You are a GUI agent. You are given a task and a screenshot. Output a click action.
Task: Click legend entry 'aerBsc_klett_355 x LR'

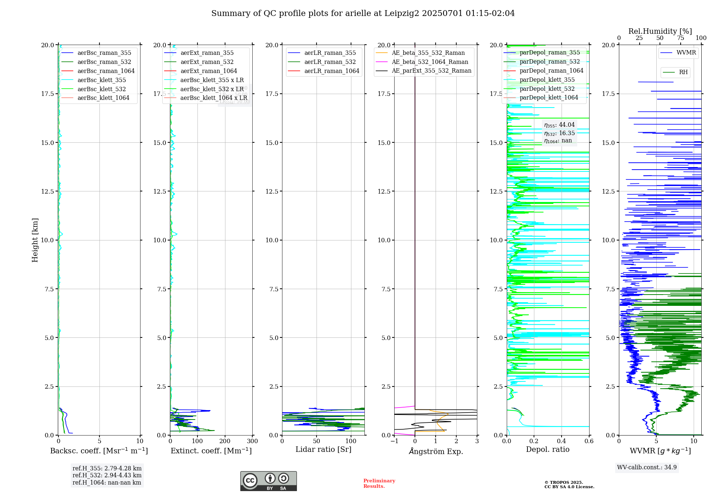[212, 80]
